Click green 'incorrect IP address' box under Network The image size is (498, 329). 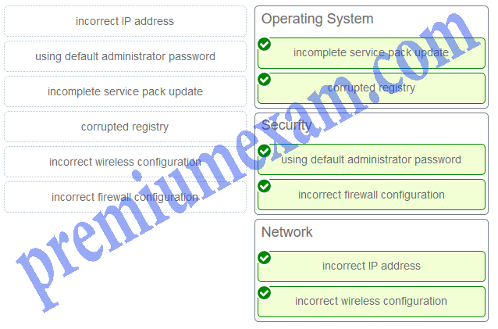point(372,266)
